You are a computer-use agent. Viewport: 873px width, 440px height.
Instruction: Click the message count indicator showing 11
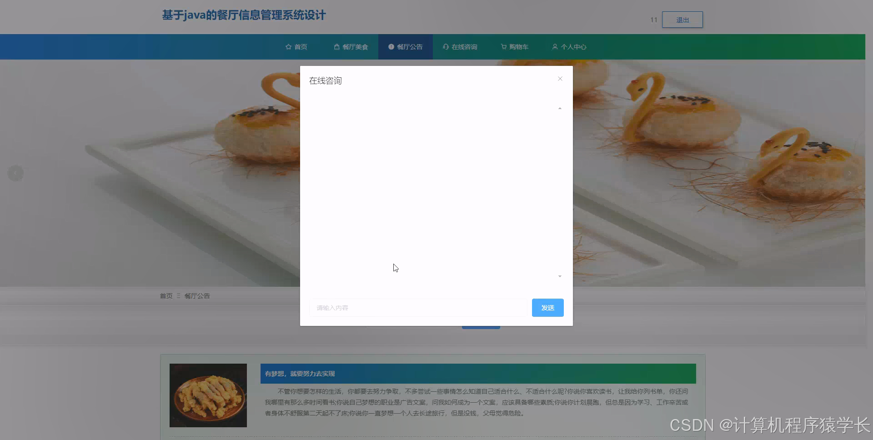pyautogui.click(x=654, y=20)
